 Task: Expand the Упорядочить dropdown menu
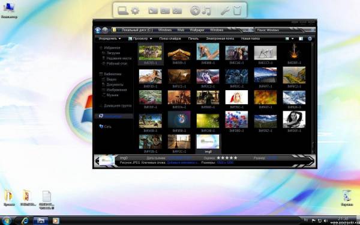pos(110,39)
